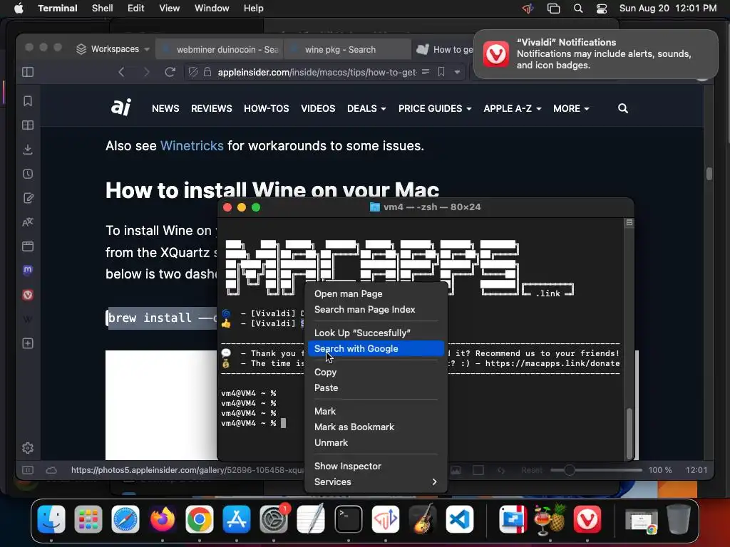Switch to wine pkg - Search tab
This screenshot has height=547, width=730.
click(347, 49)
